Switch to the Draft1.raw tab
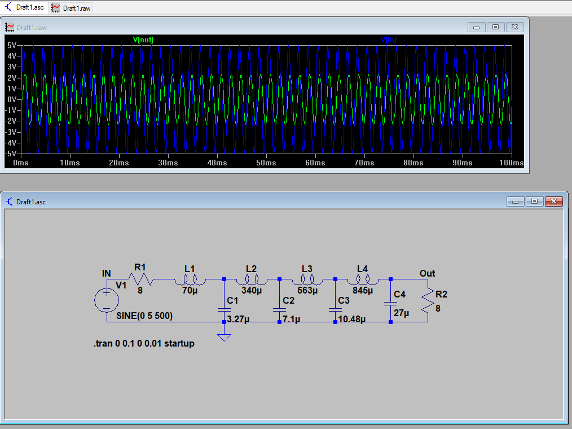 71,8
